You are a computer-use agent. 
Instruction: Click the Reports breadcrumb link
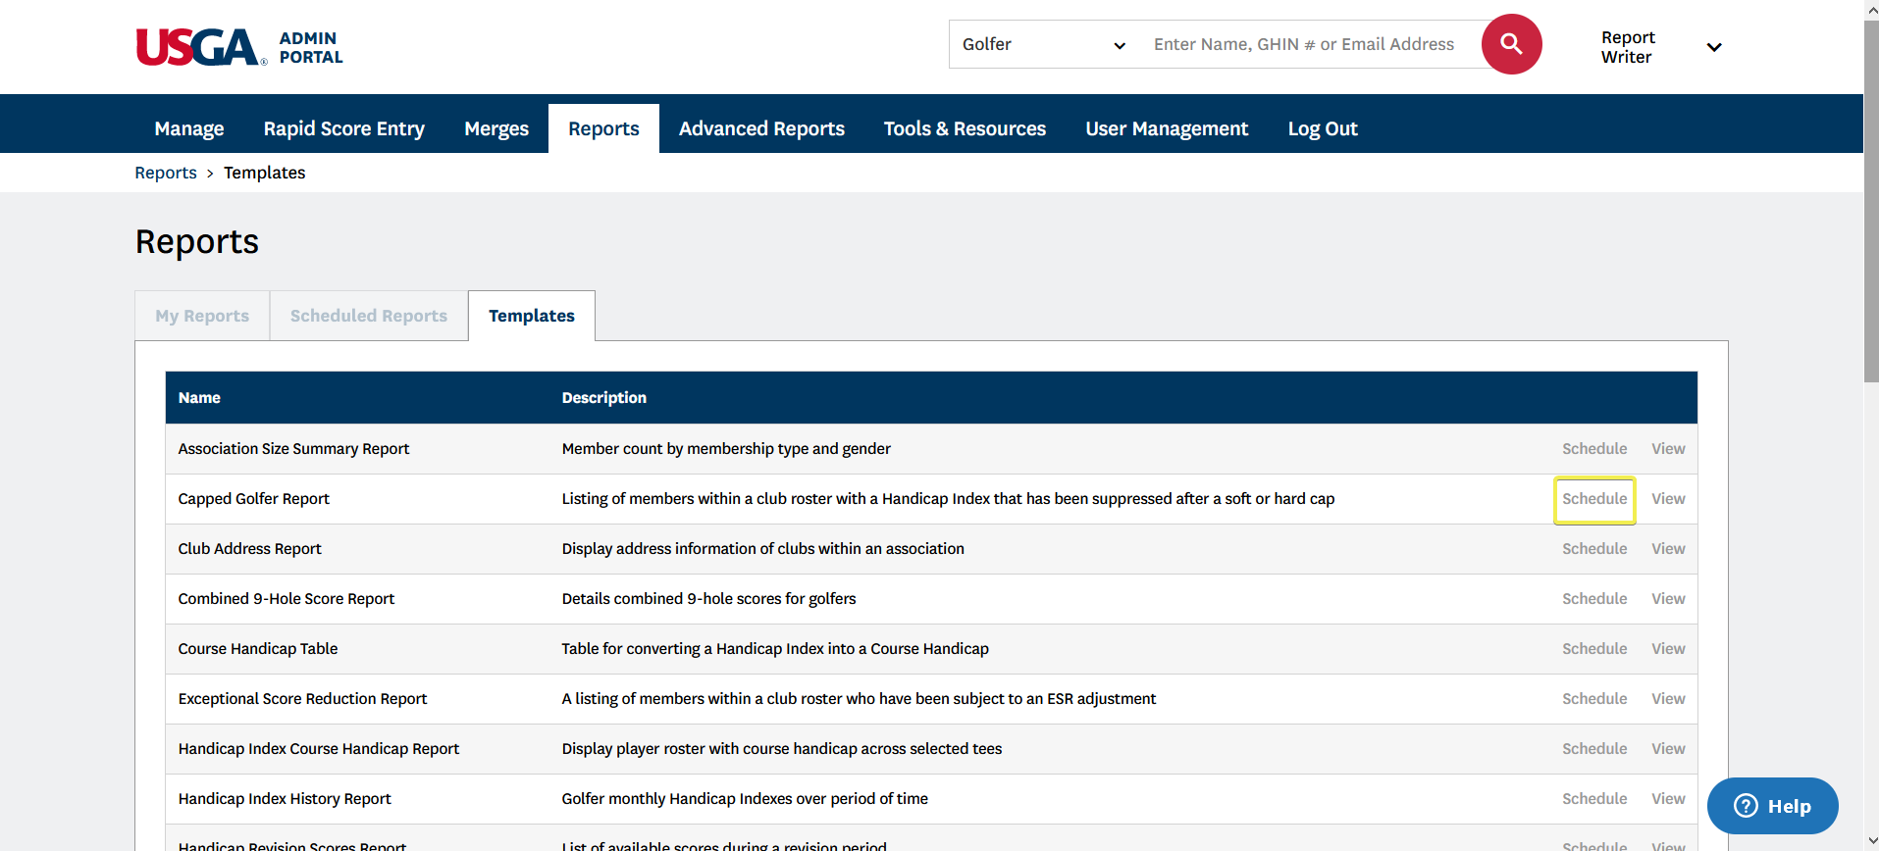(166, 173)
